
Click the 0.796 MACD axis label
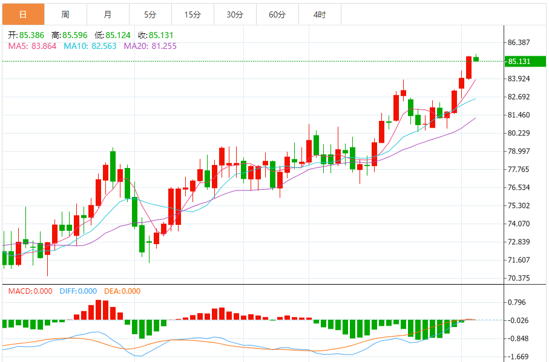click(x=517, y=302)
